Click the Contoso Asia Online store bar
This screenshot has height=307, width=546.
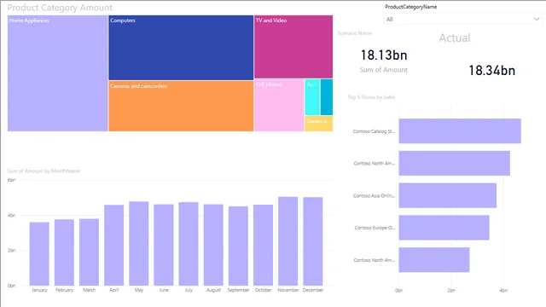[x=448, y=195]
